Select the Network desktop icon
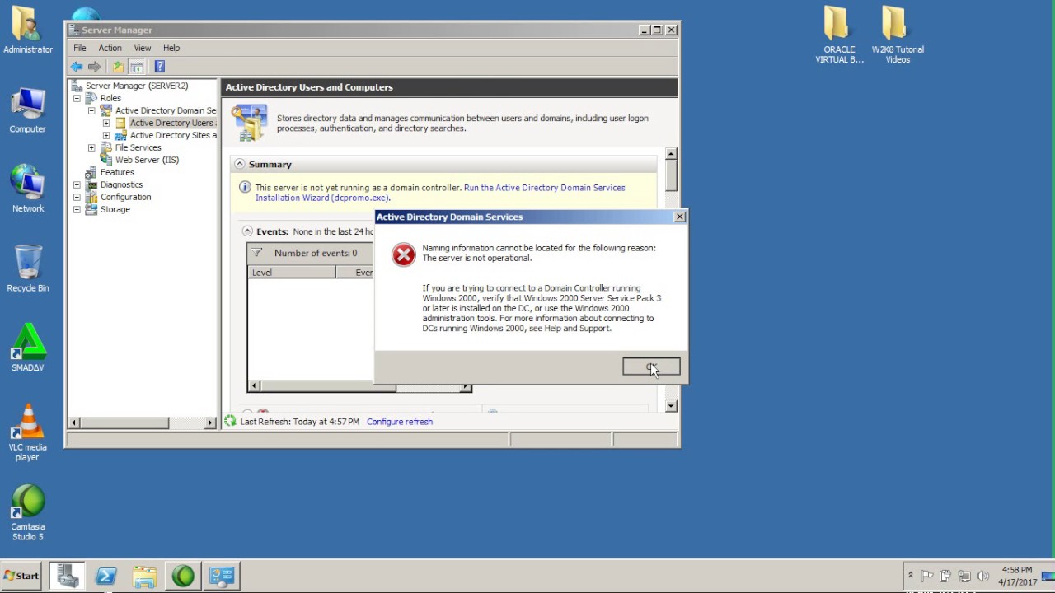1055x593 pixels. click(28, 189)
